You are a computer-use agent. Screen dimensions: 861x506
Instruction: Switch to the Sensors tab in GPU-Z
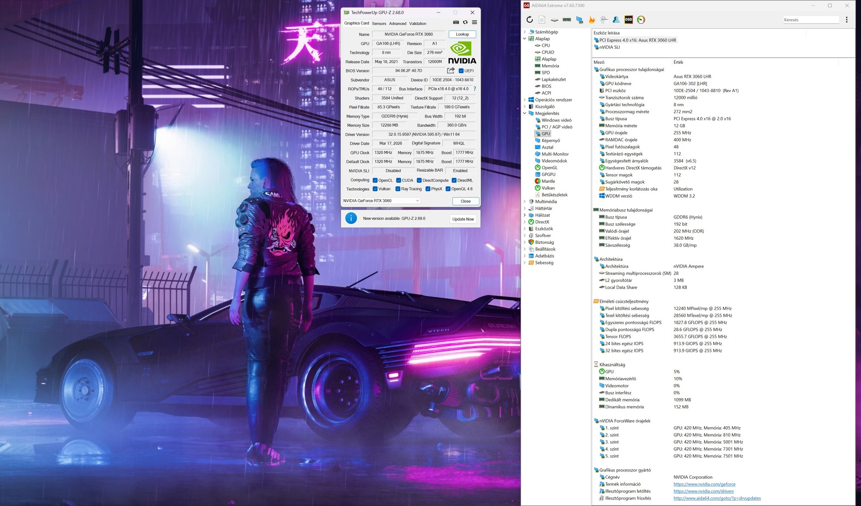(379, 24)
